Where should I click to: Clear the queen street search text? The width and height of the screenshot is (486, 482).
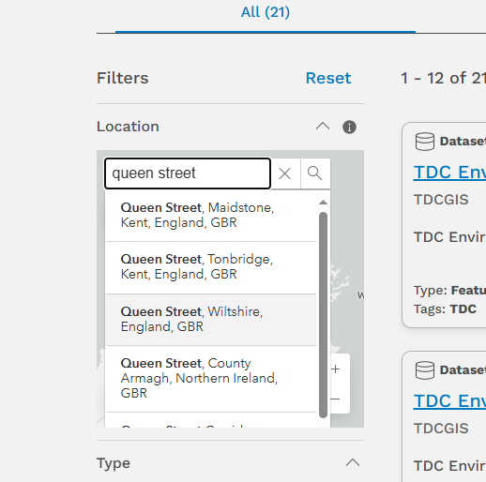(x=285, y=173)
